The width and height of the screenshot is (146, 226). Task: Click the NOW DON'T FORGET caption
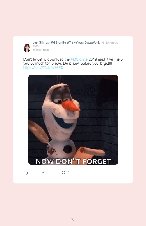tap(73, 161)
